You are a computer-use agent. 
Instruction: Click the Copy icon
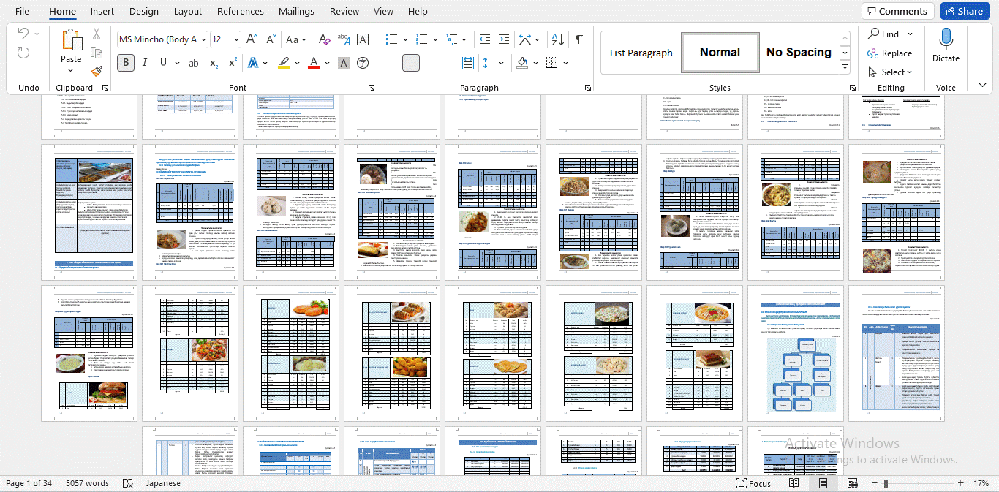click(x=96, y=53)
